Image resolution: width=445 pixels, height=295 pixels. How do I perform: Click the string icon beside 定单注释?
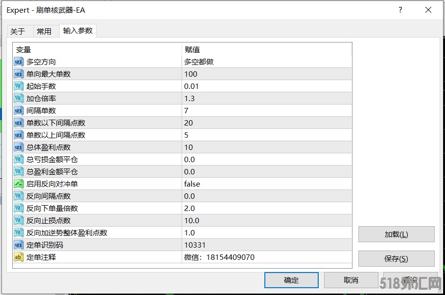coord(19,257)
